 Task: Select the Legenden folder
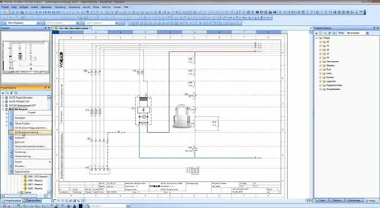tap(331, 81)
